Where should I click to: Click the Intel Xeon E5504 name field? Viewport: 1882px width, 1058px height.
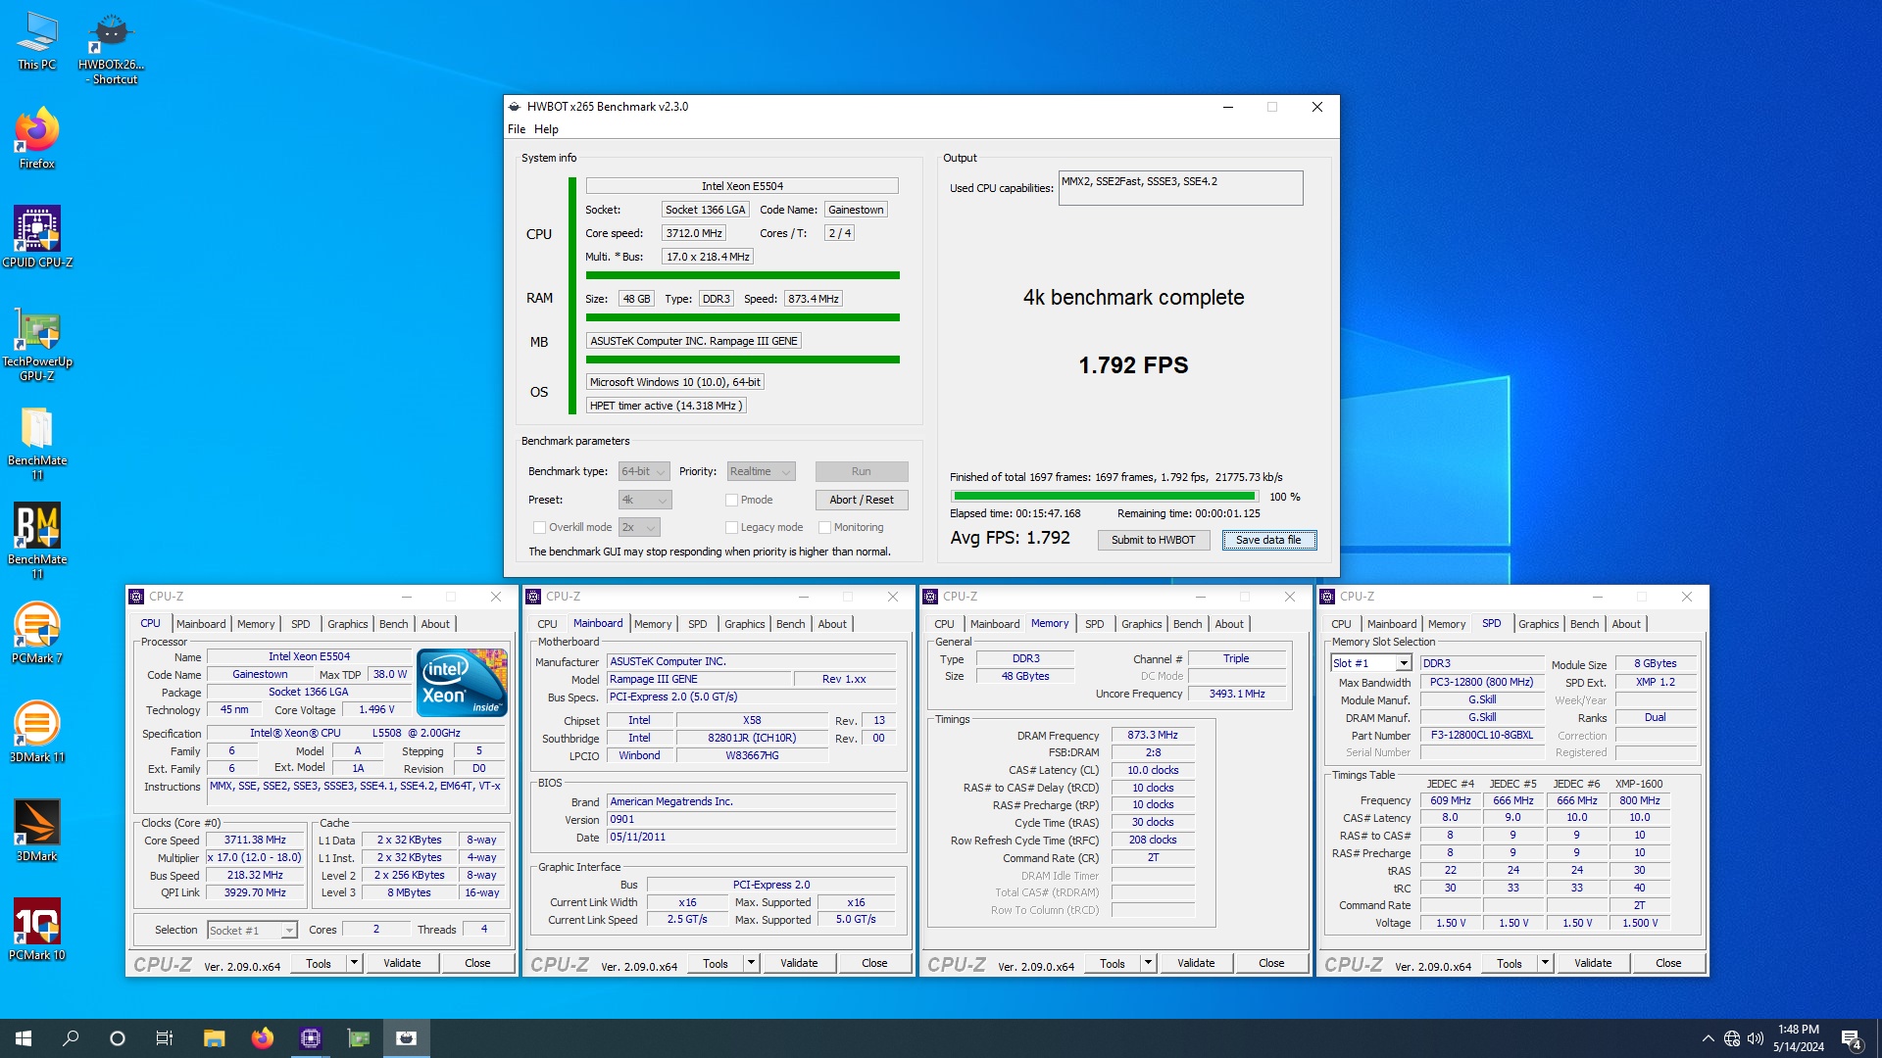click(742, 186)
